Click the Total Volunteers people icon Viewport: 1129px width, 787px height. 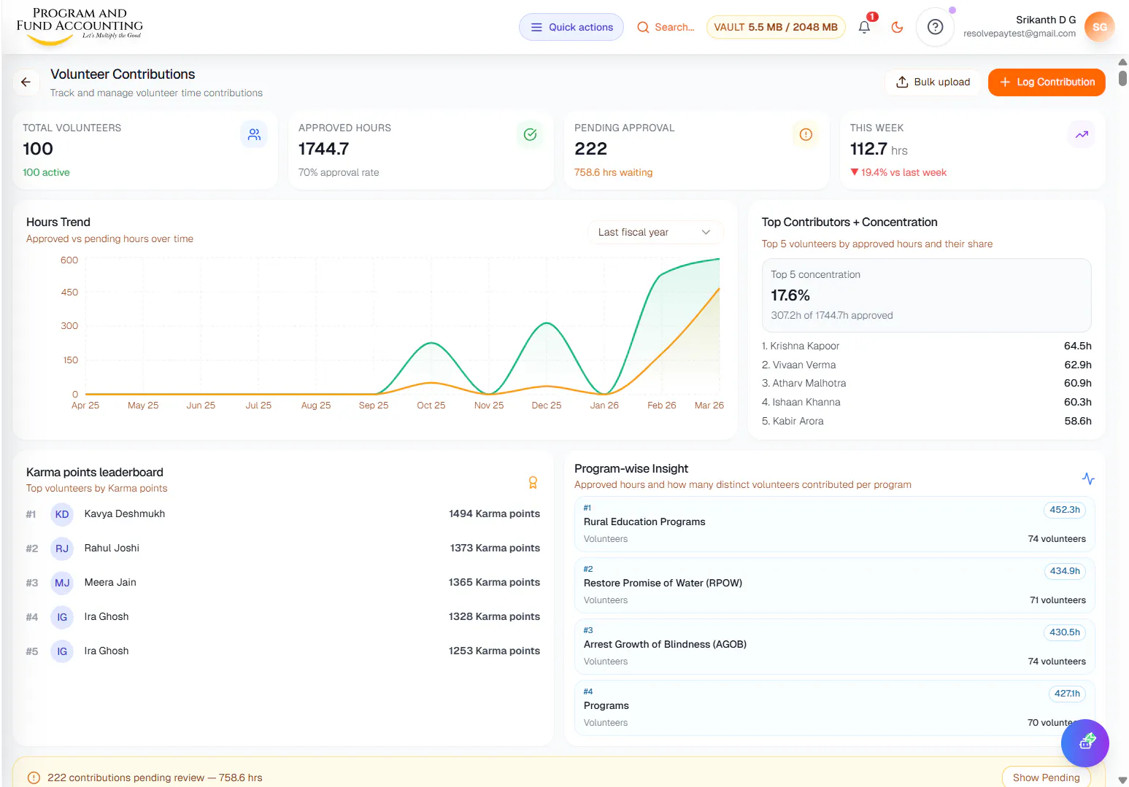point(254,134)
